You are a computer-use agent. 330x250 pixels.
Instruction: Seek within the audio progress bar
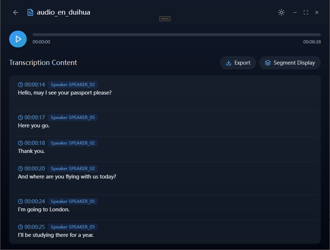click(177, 35)
